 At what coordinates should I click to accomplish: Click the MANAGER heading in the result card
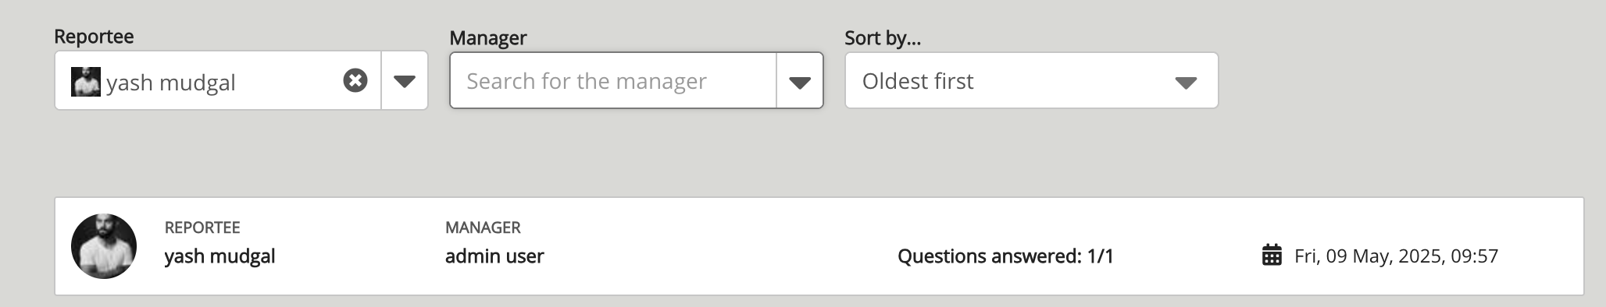click(x=483, y=228)
